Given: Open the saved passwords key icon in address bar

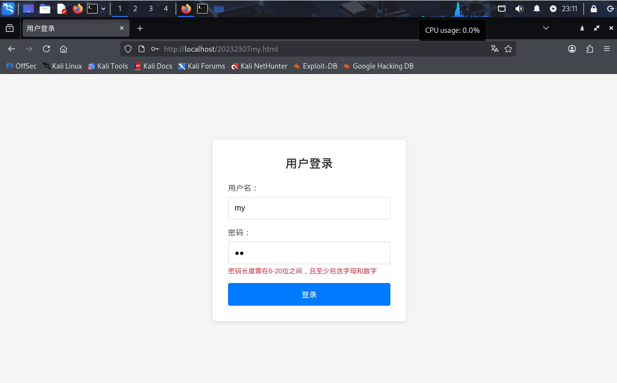Looking at the screenshot, I should (x=155, y=49).
